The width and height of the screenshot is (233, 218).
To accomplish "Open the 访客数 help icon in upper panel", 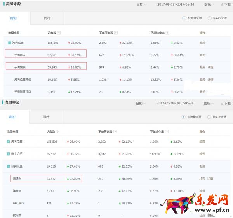I will point(59,33).
